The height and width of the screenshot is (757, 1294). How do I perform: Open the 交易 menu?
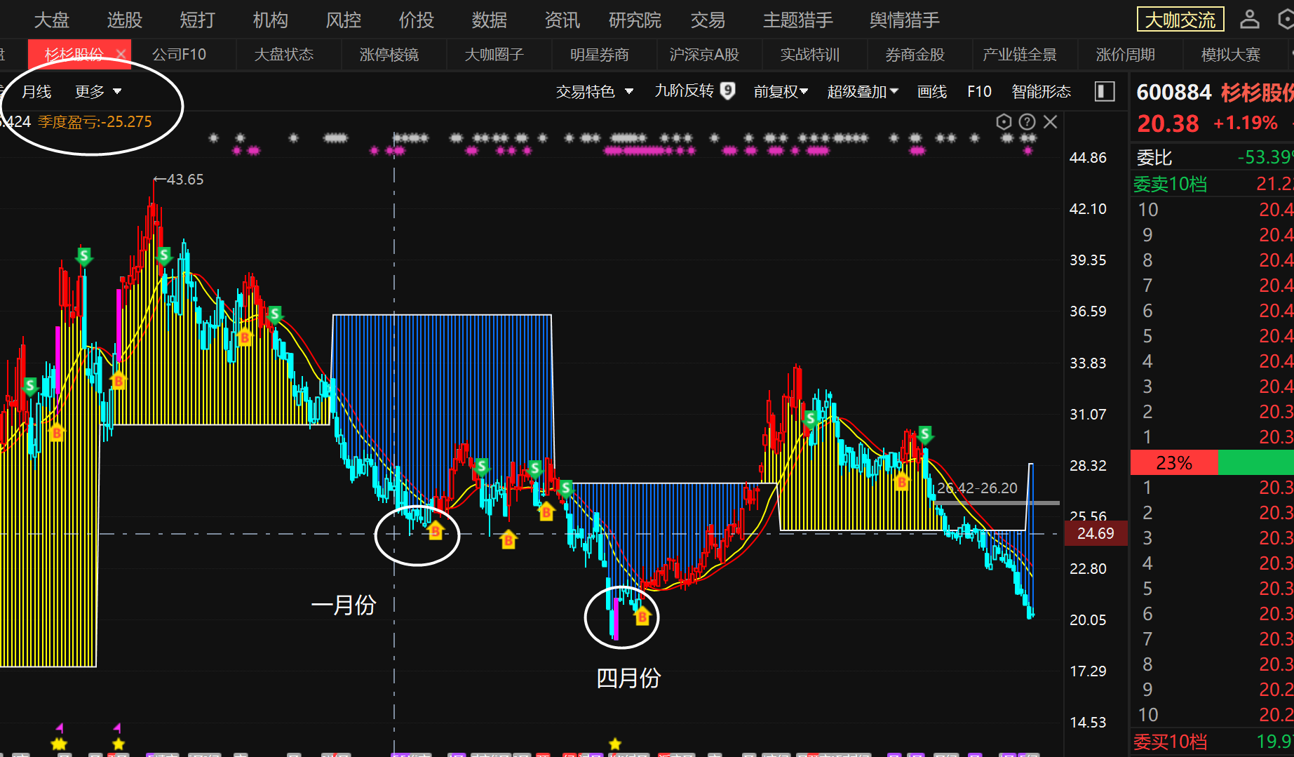click(x=708, y=20)
